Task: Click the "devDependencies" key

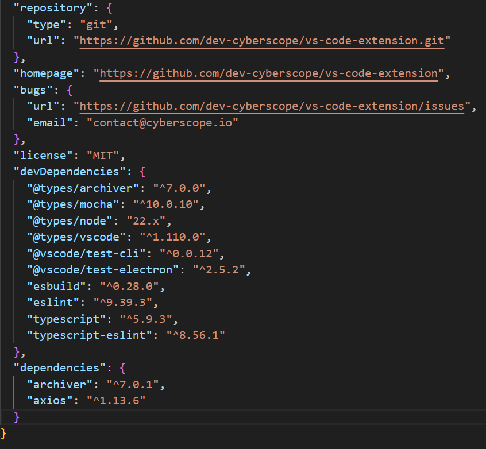Action: click(x=70, y=172)
